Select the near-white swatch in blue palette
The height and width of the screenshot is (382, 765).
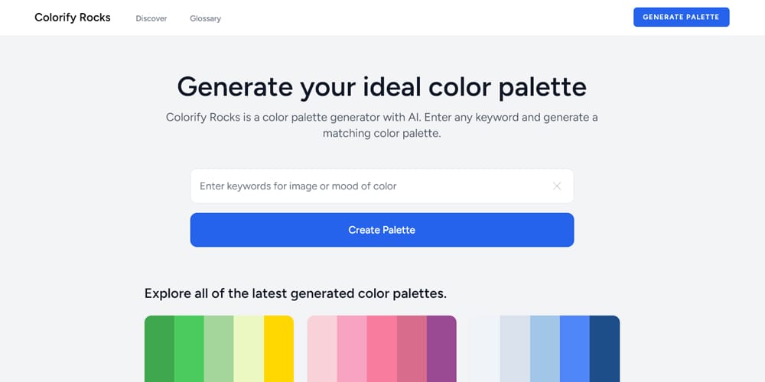pos(485,349)
